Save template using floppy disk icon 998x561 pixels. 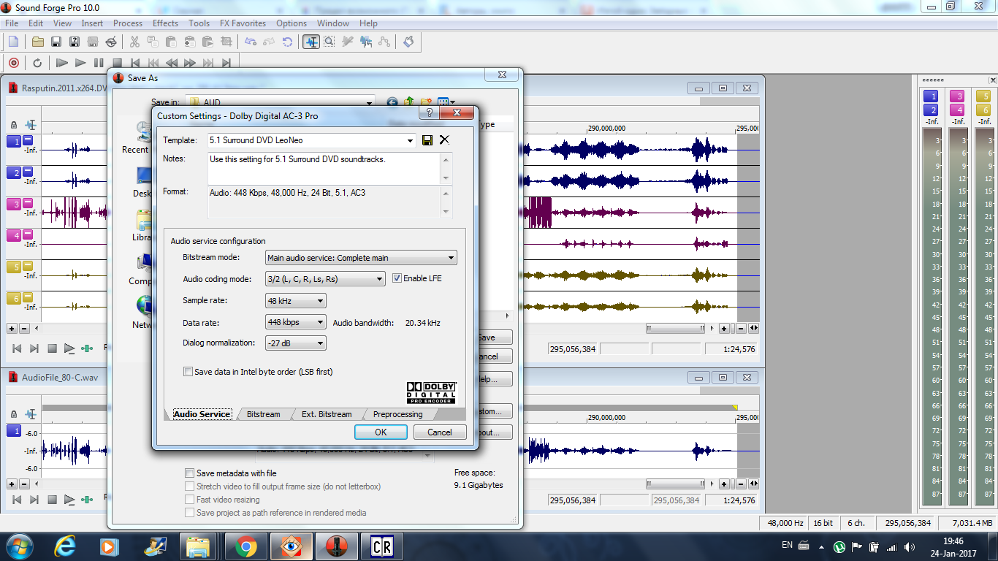point(427,140)
